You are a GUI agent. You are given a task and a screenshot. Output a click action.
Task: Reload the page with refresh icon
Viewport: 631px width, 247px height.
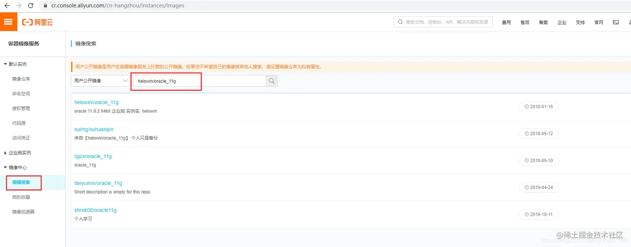31,5
